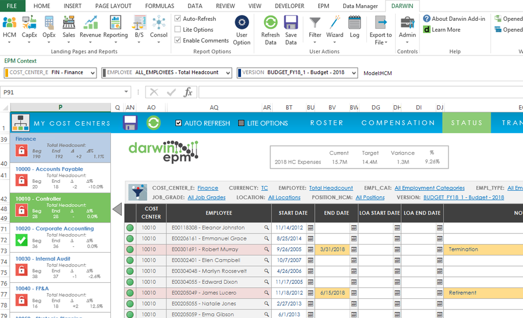Click the OpEx calculator icon
The width and height of the screenshot is (523, 318).
(x=49, y=23)
